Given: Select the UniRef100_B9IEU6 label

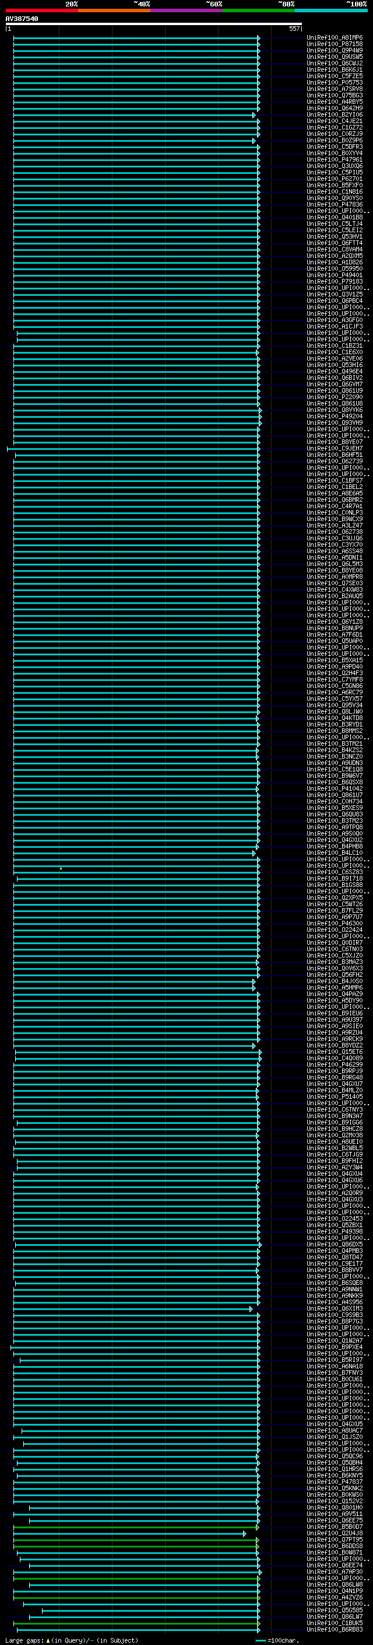Looking at the screenshot, I should (335, 1014).
